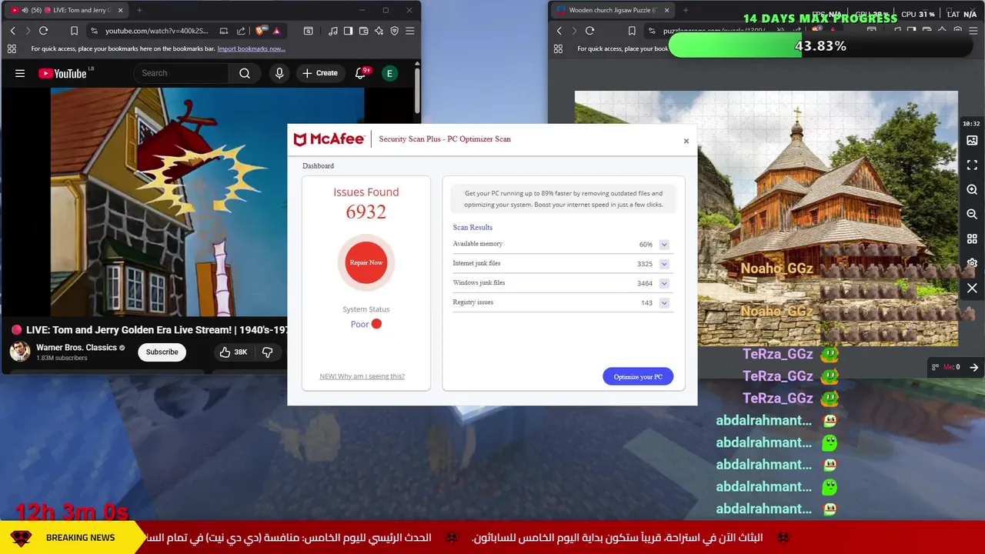985x554 pixels.
Task: Go back in the puzzle browser window
Action: point(559,31)
